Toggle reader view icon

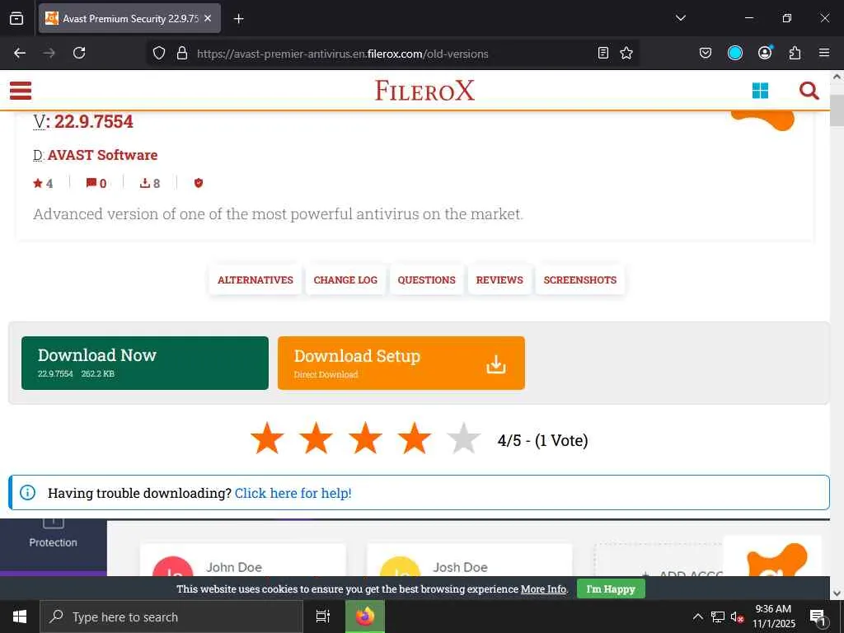603,53
